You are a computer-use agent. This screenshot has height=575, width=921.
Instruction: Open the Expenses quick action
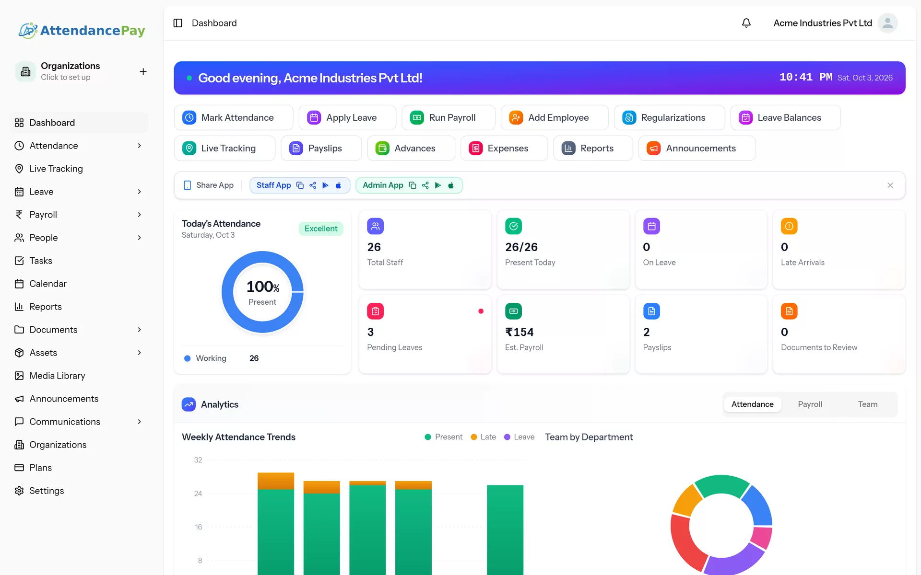504,148
